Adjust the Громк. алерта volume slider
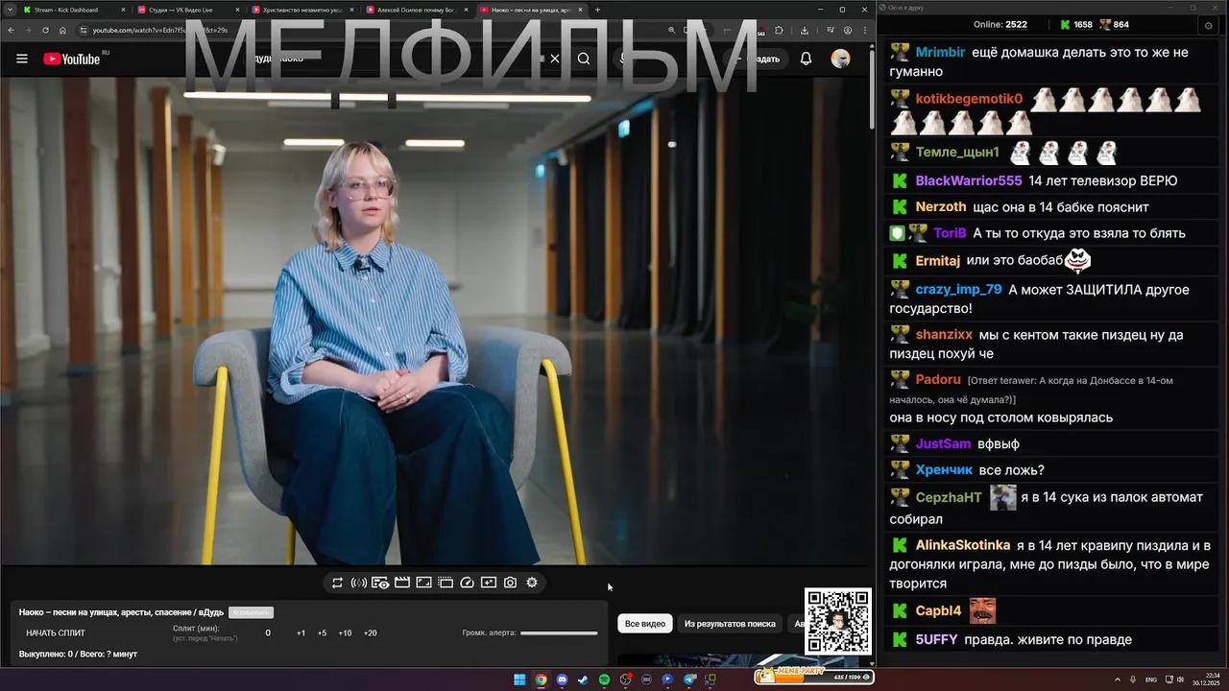The image size is (1229, 691). 559,632
